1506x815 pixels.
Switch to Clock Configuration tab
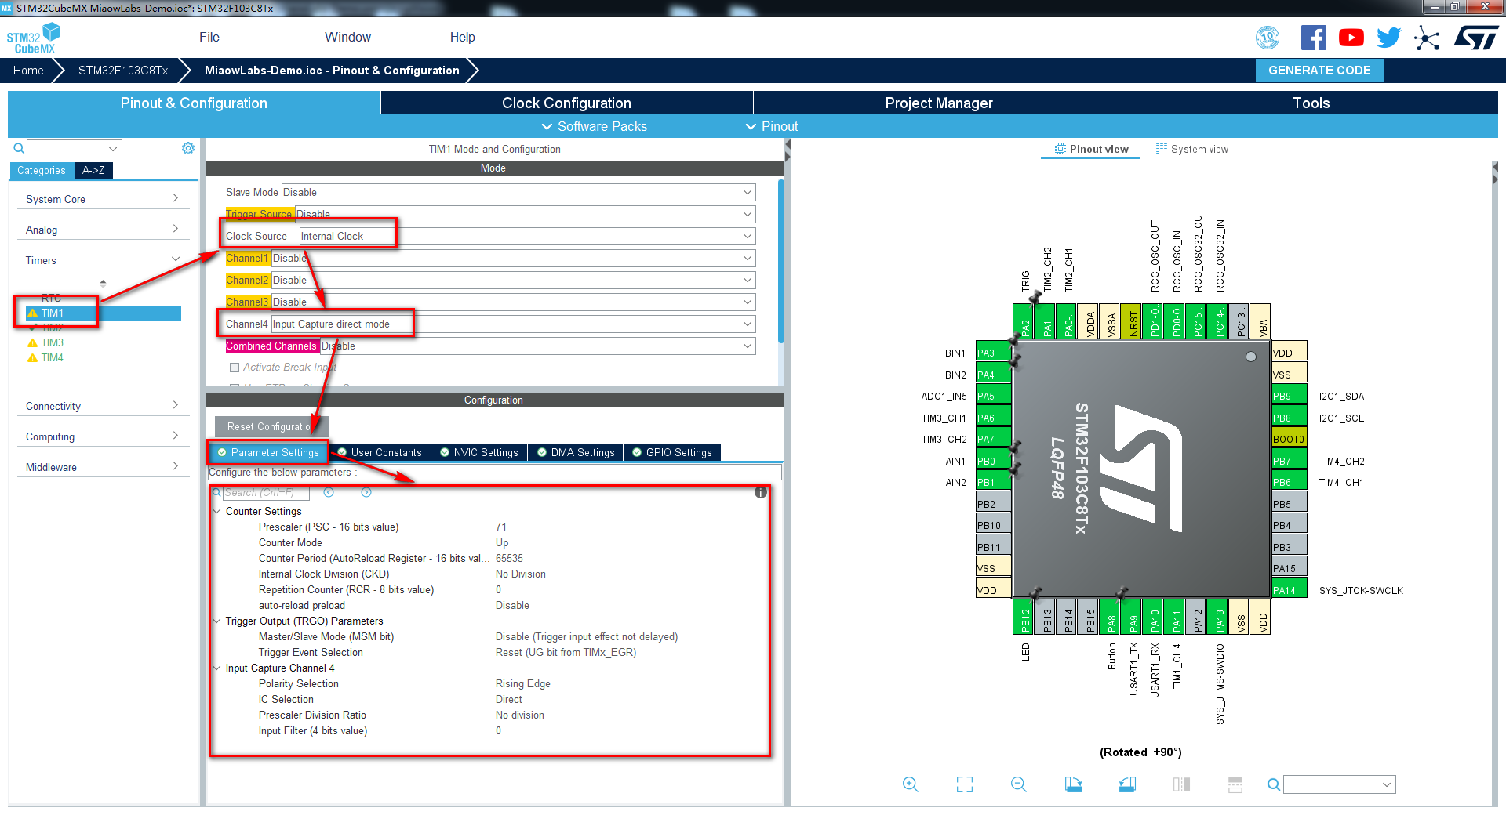[x=566, y=103]
